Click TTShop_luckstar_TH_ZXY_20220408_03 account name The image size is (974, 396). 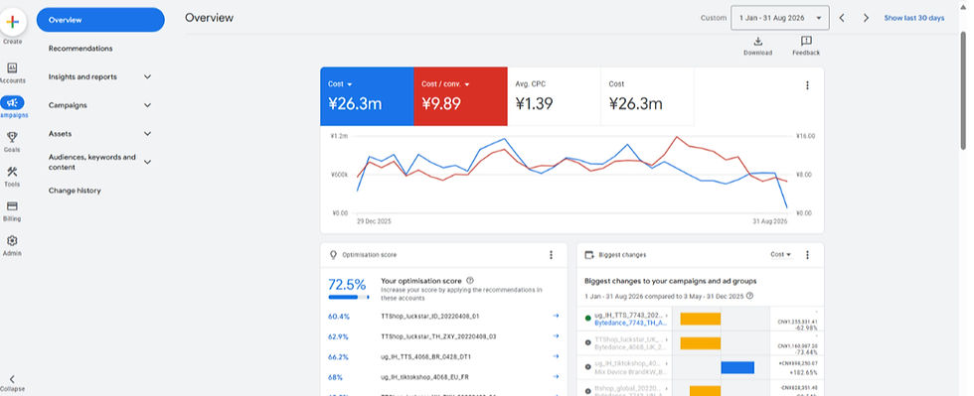(438, 336)
